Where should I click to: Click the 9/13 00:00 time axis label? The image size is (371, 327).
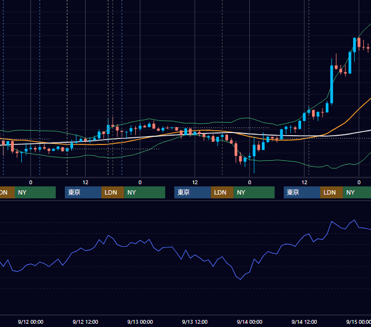(x=140, y=322)
